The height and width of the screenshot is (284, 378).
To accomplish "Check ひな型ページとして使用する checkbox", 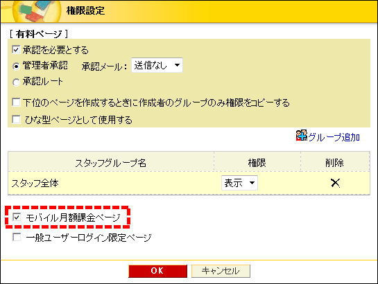I will (16, 119).
